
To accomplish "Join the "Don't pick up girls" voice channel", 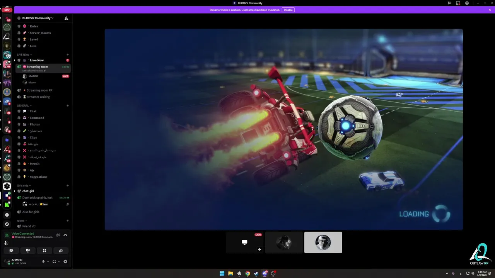I will point(43,198).
